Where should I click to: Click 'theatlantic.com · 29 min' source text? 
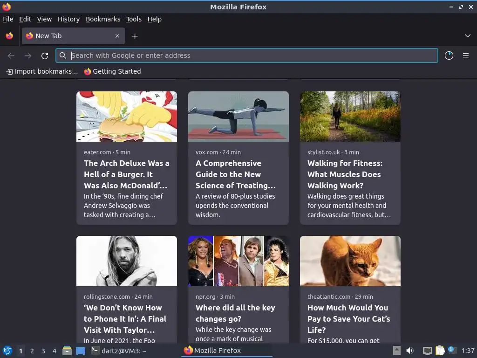tap(340, 297)
